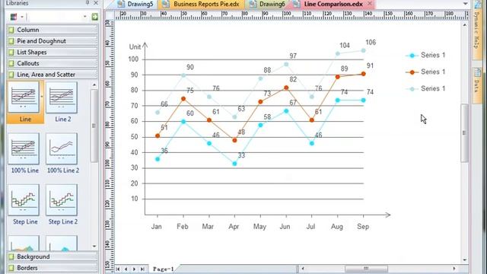Screen dimensions: 487x274
Task: Click the Sep axis label
Action: 363,227
